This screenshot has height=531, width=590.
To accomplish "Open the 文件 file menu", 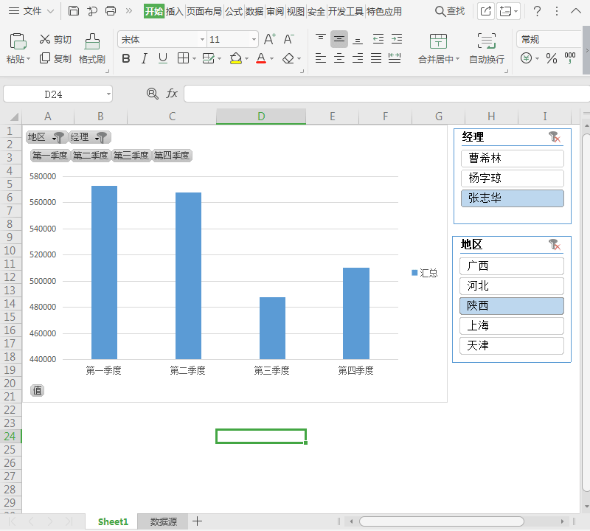I will point(32,11).
